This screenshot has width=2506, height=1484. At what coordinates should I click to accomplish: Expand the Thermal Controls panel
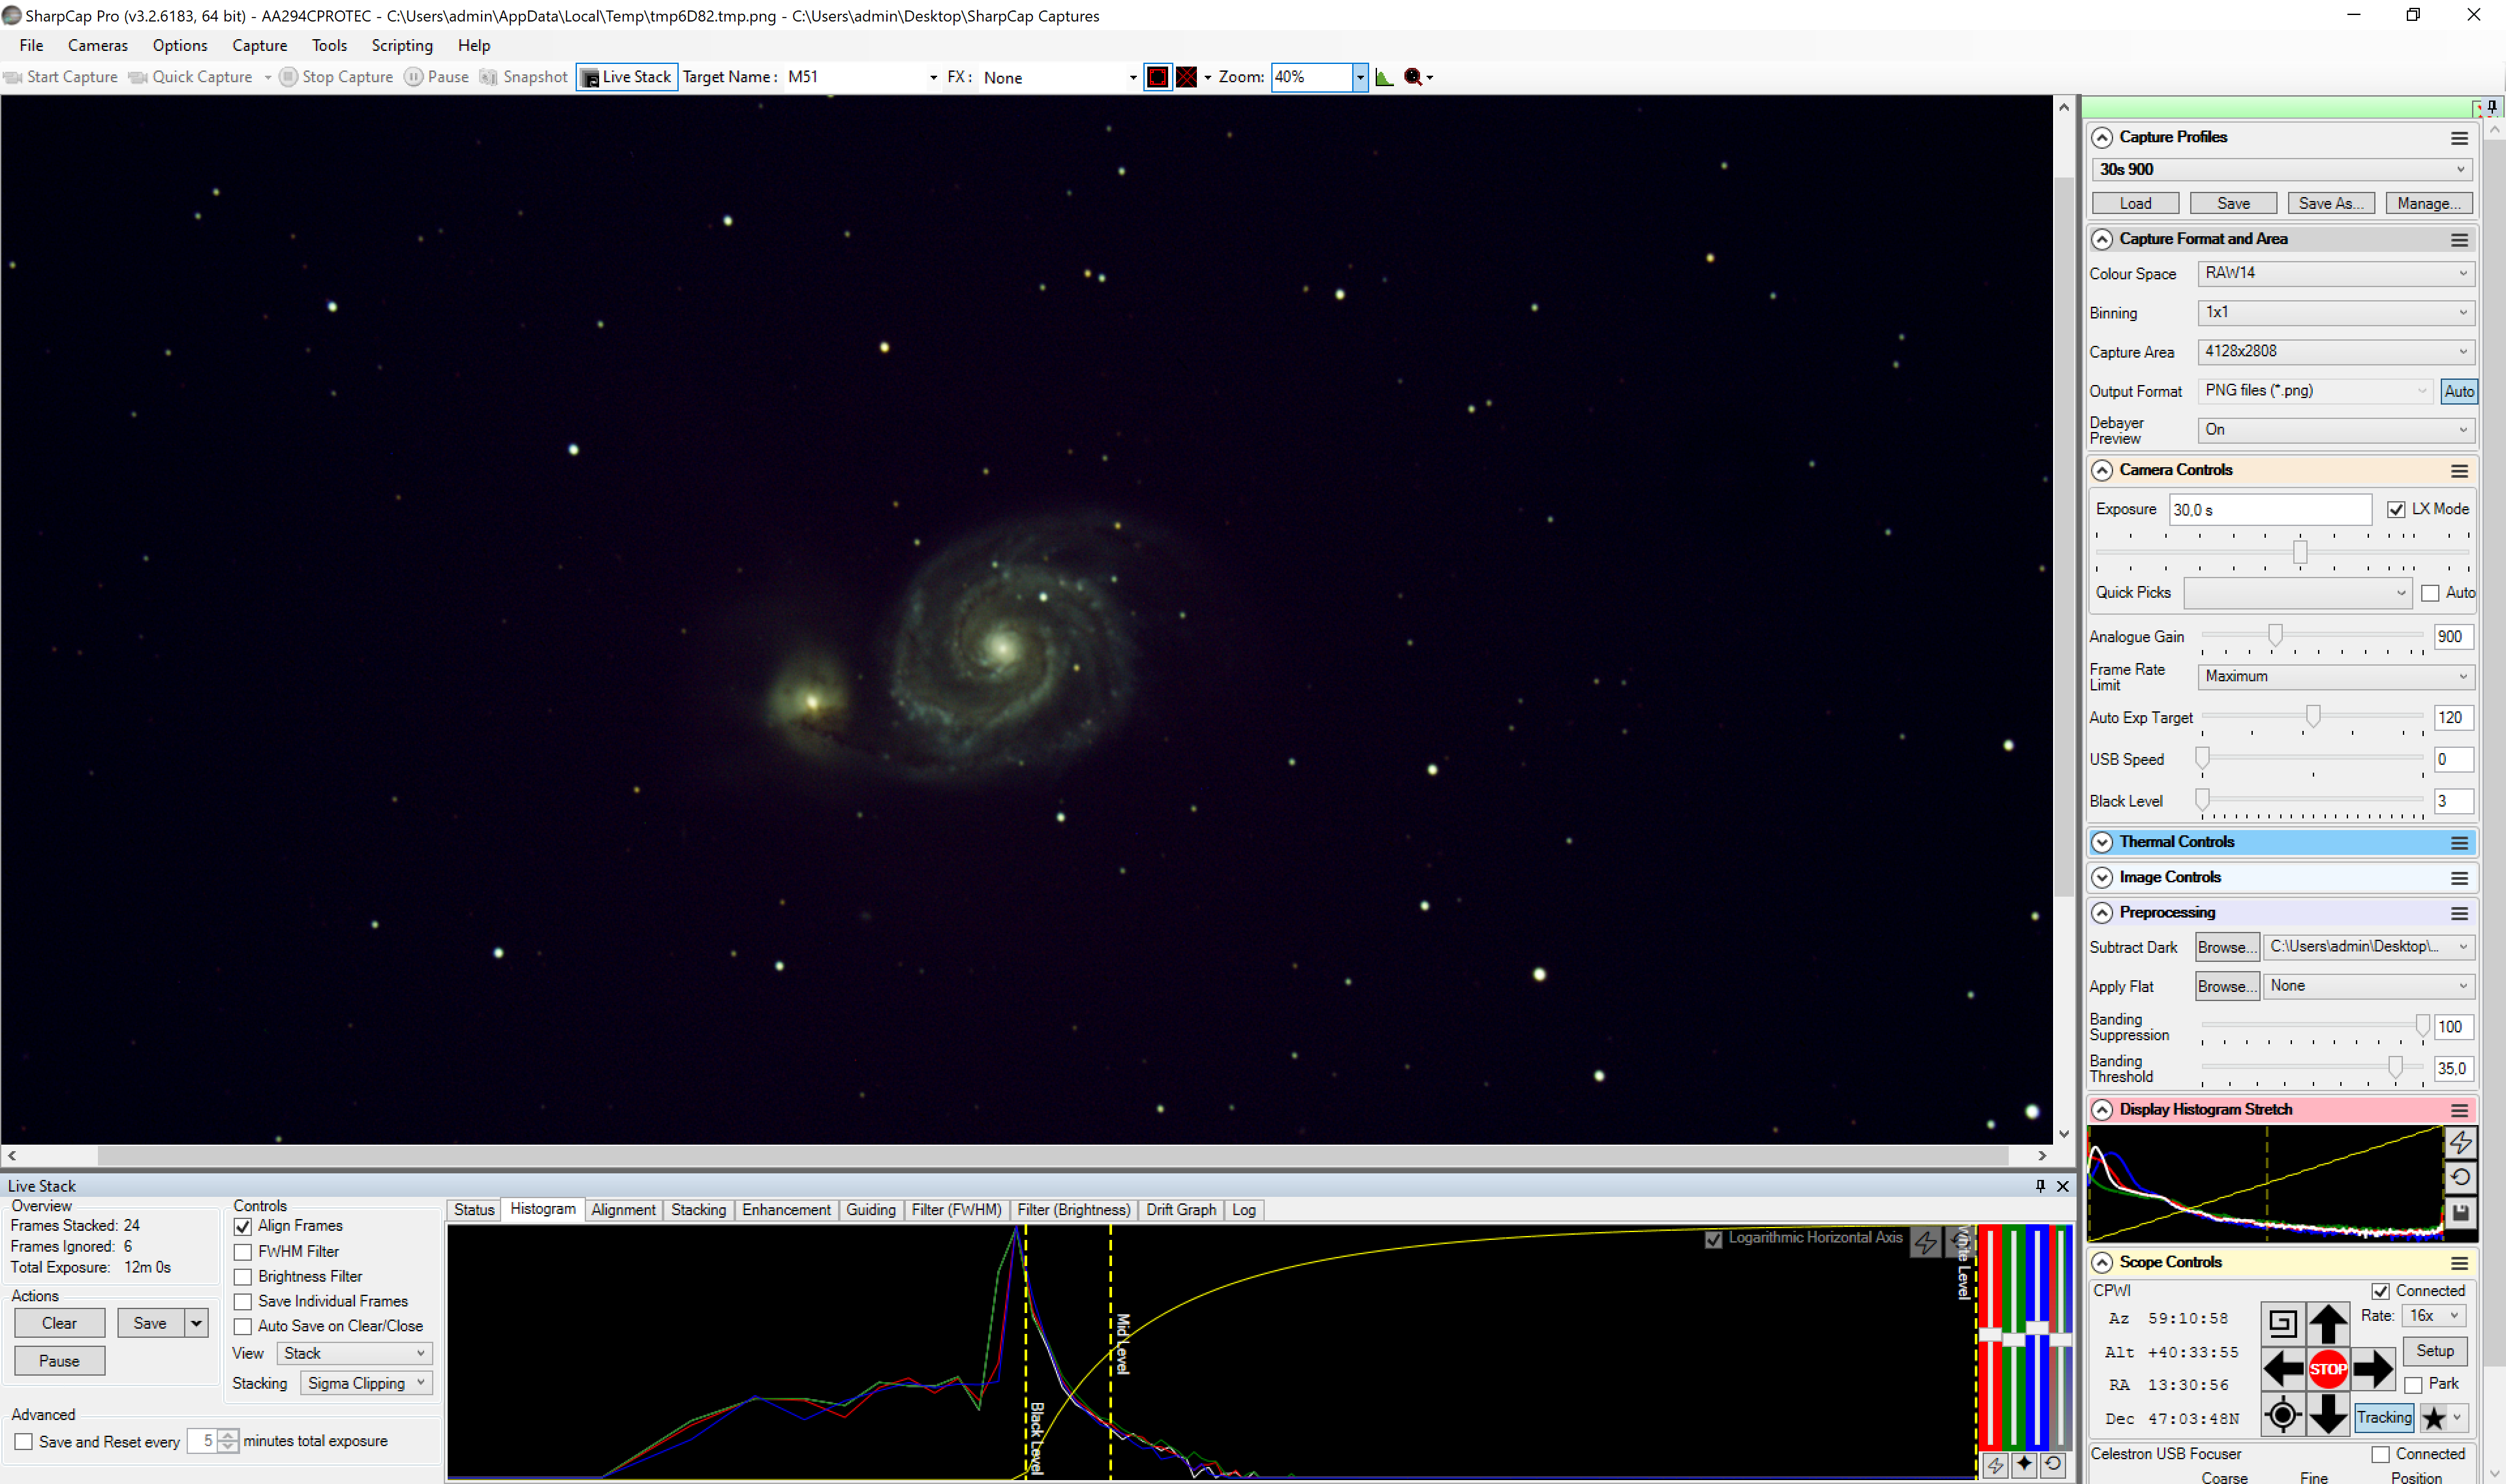tap(2102, 842)
